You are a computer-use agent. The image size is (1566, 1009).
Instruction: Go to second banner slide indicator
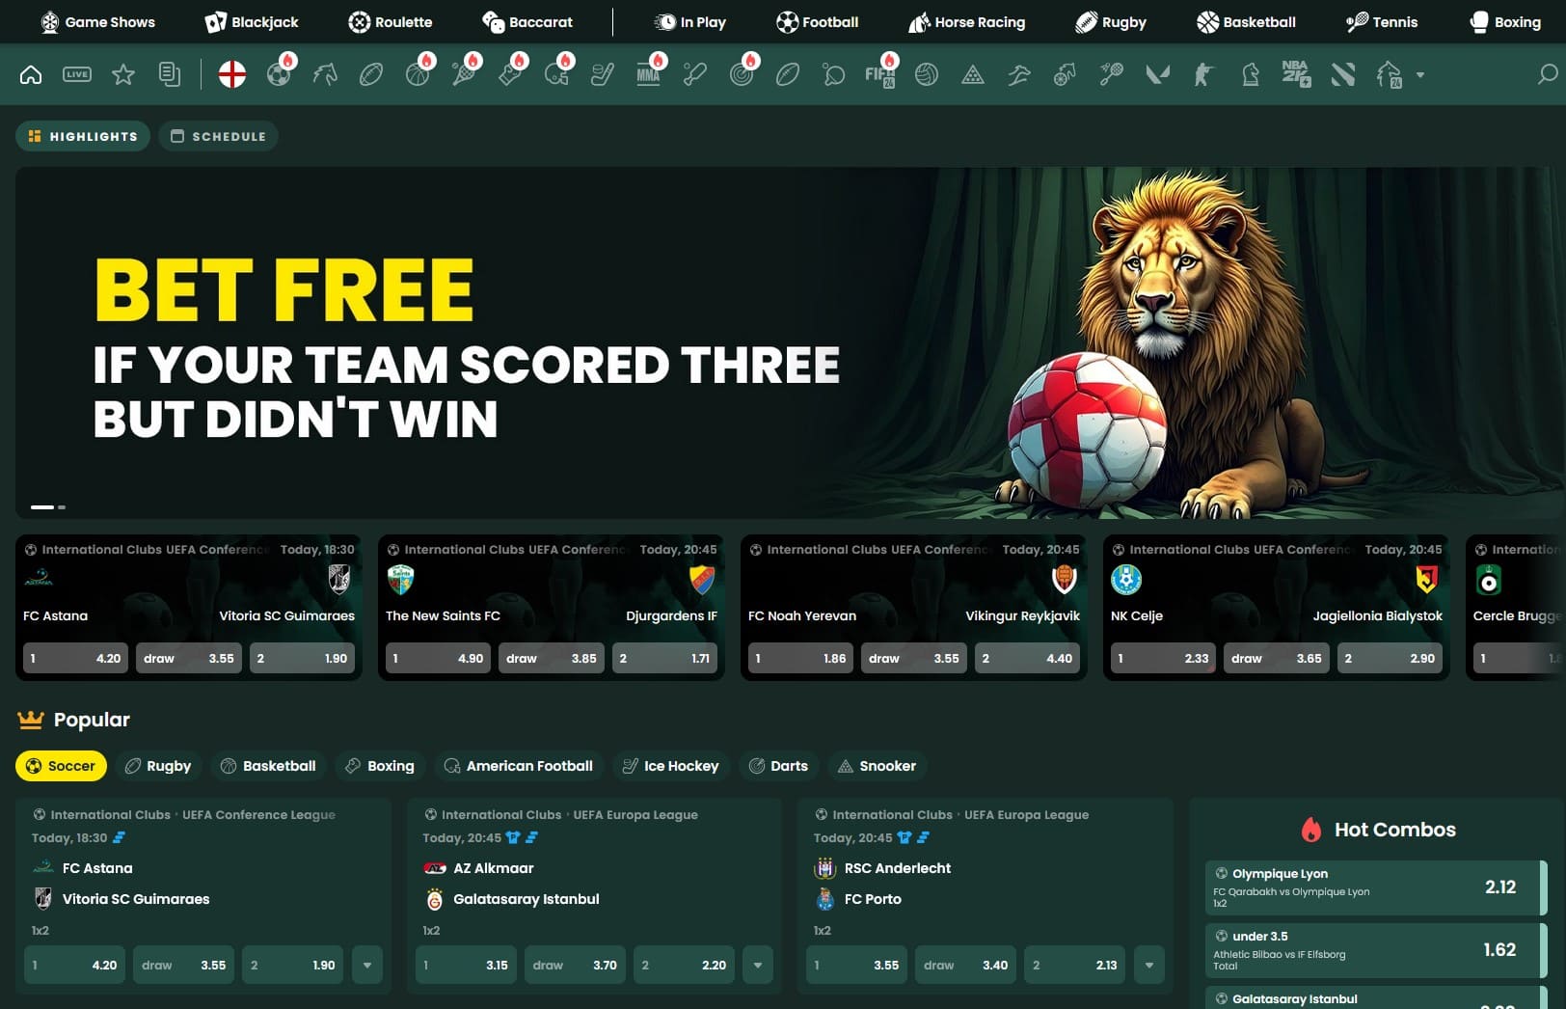(x=62, y=506)
